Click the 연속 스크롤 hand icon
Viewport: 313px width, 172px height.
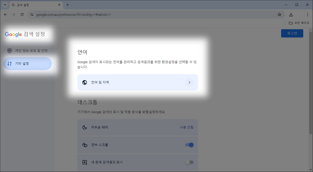85,145
